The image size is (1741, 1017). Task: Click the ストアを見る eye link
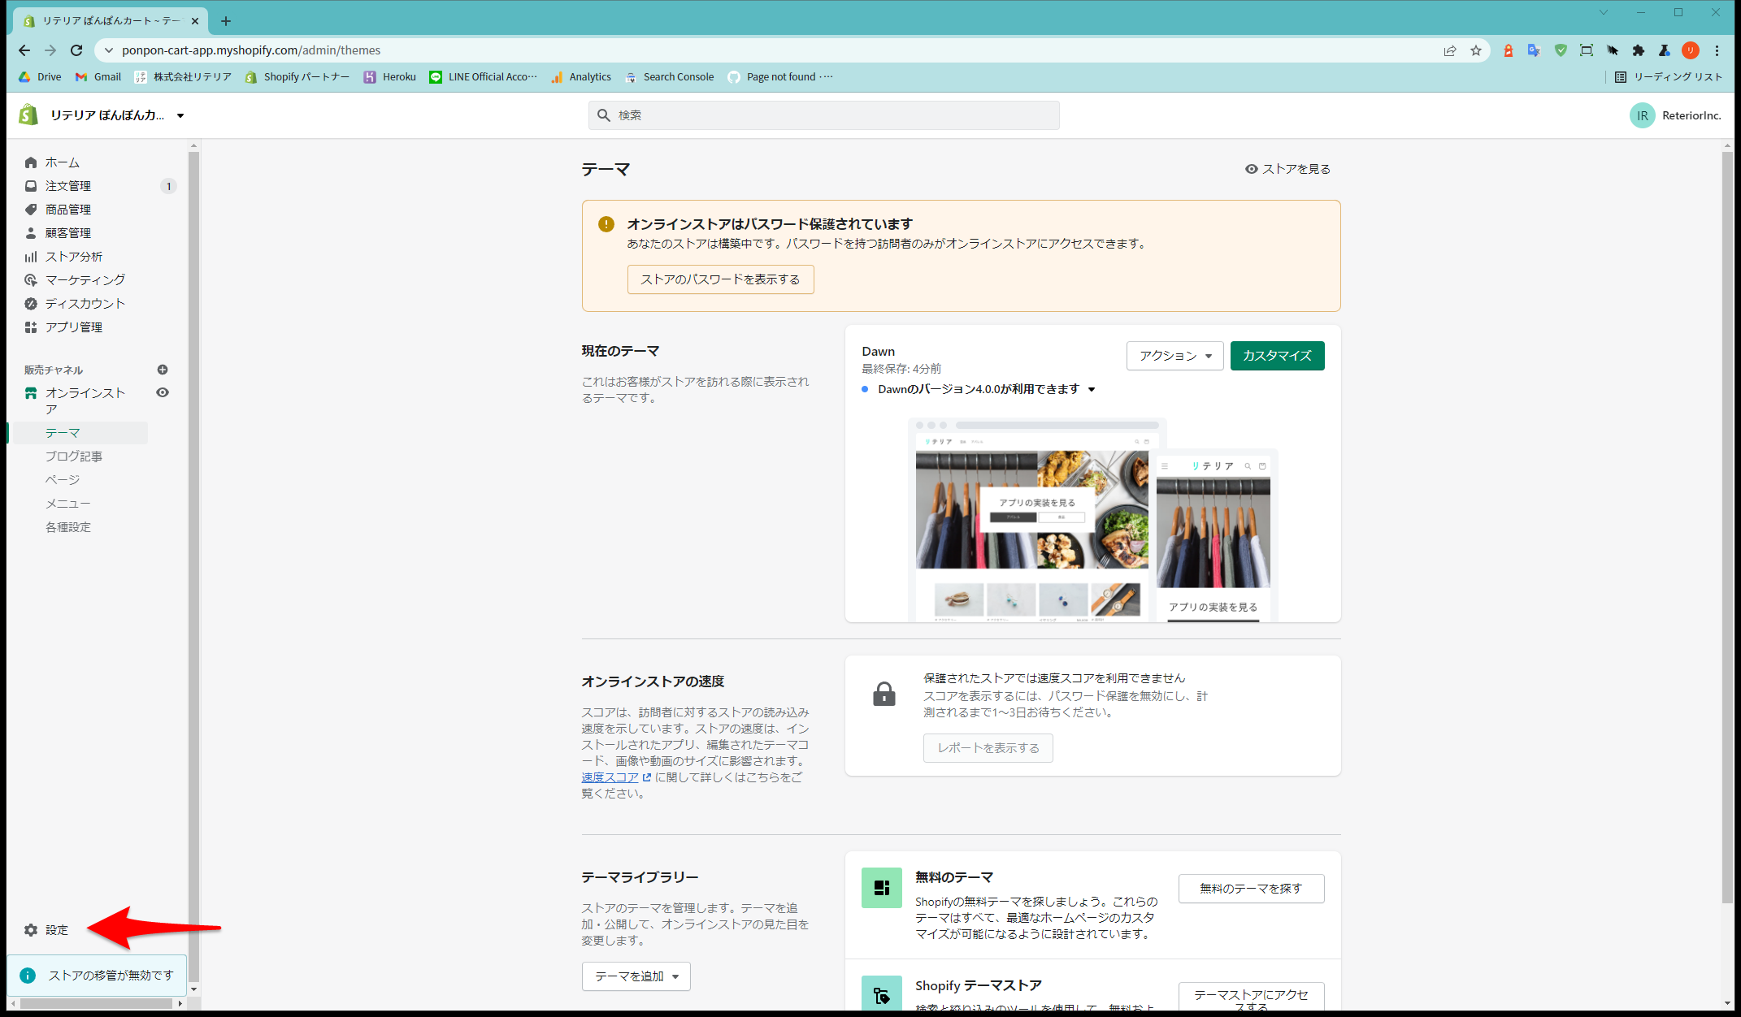pos(1287,169)
